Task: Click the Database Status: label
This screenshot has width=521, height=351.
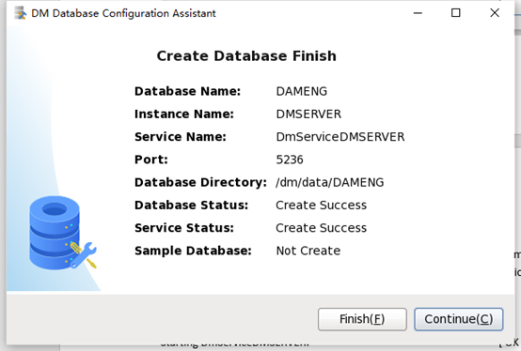Action: tap(192, 206)
